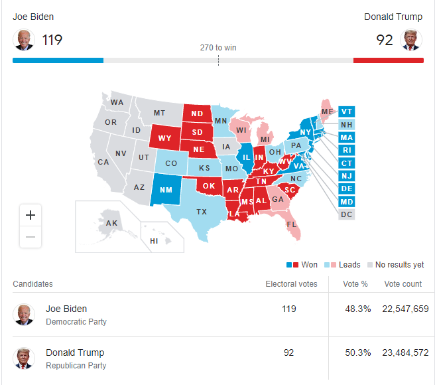Click Alaska in the inset map
The width and height of the screenshot is (437, 385).
click(111, 223)
